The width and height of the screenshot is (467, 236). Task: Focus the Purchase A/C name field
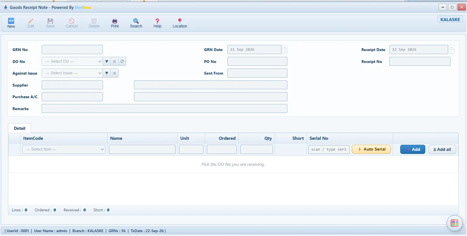tap(211, 97)
